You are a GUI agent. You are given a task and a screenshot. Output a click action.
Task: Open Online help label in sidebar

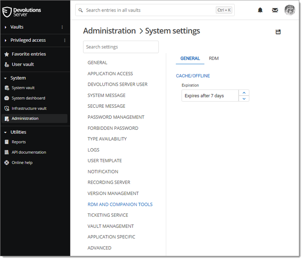pos(22,163)
